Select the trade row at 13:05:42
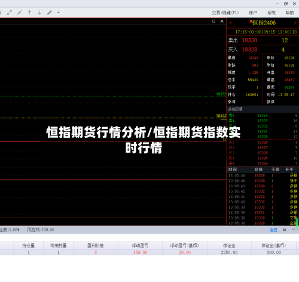The width and height of the screenshot is (299, 282). (263, 191)
